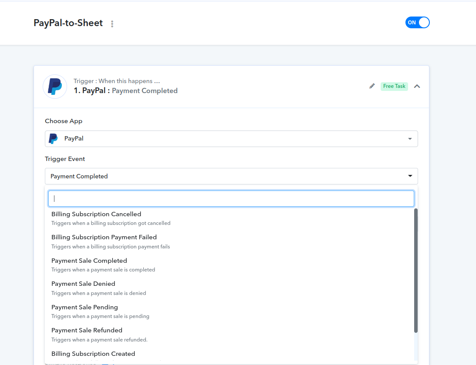The image size is (476, 365).
Task: Select Billing Subscription Created option
Action: click(231, 354)
